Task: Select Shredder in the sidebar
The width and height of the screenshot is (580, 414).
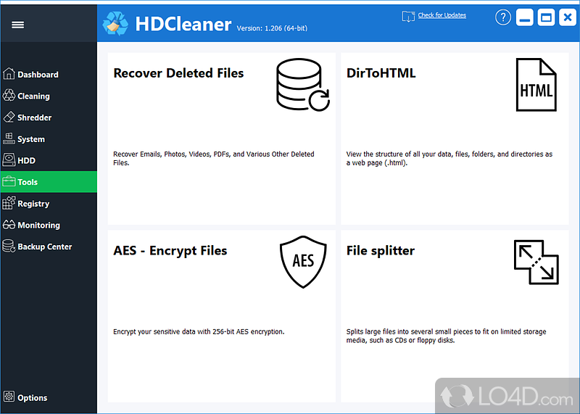Action: click(49, 117)
